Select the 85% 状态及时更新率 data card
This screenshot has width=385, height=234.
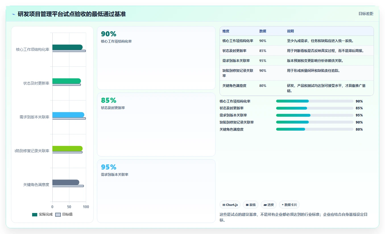(156, 124)
